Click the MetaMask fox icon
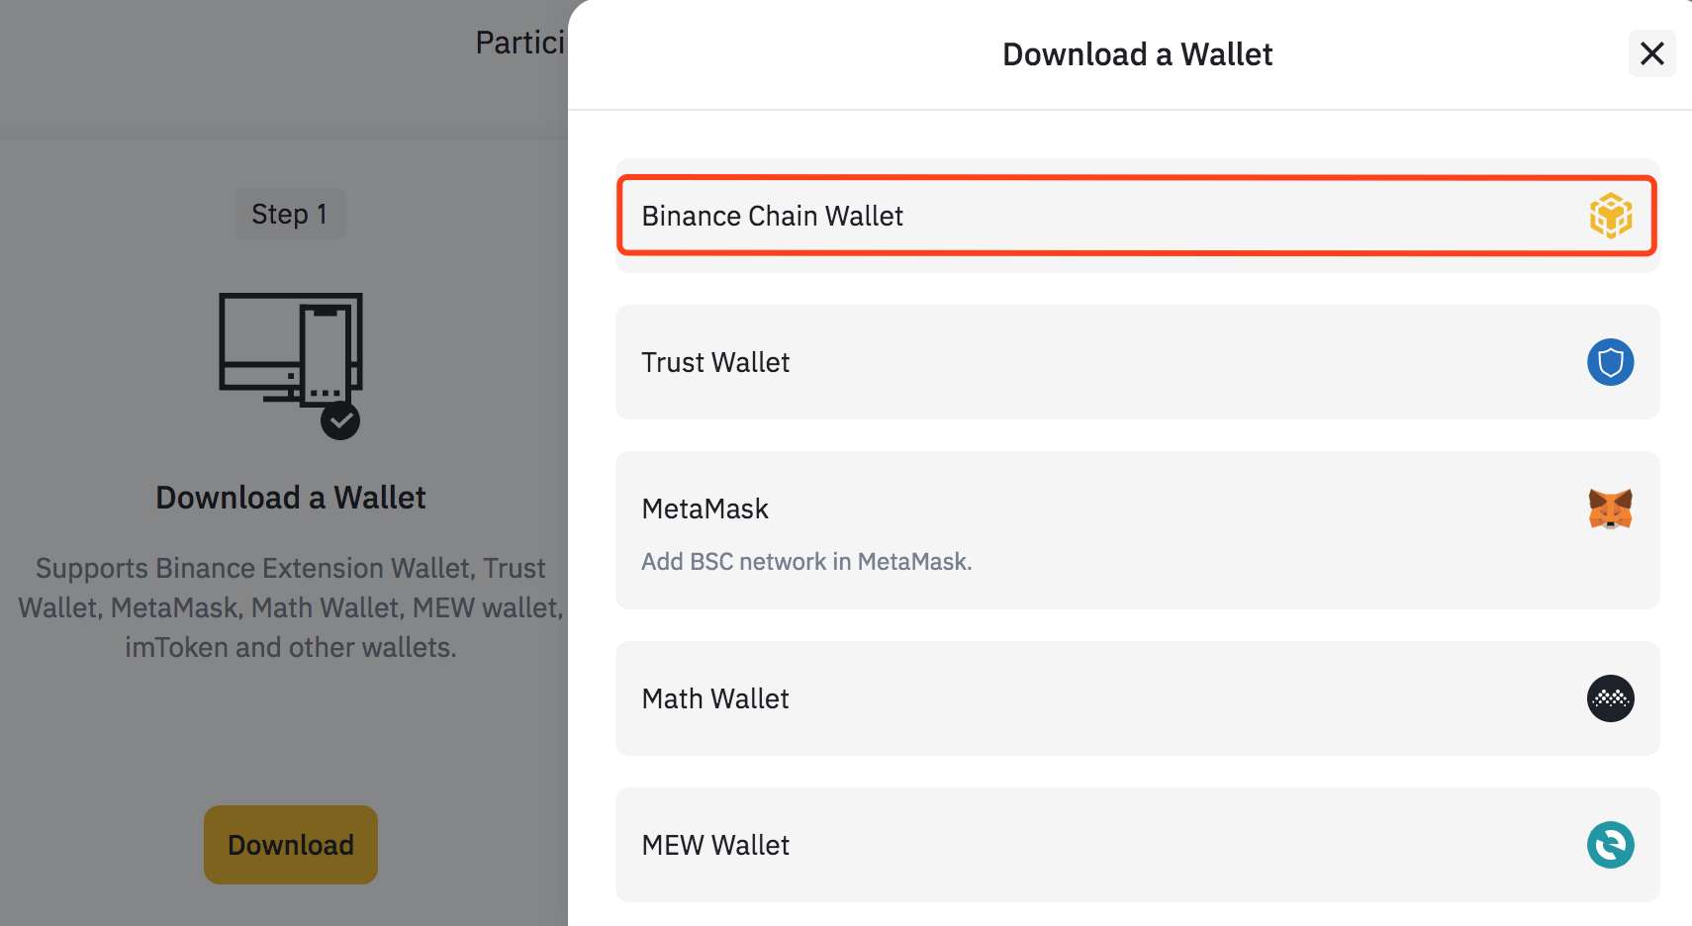The image size is (1692, 926). pyautogui.click(x=1611, y=509)
